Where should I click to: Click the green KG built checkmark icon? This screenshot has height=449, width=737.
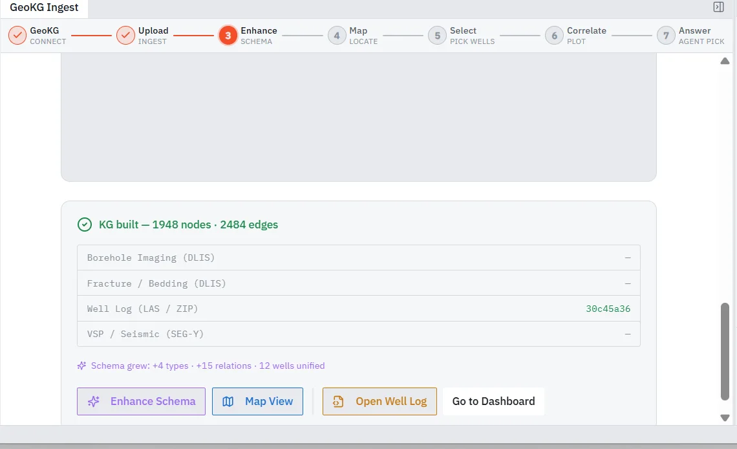85,224
